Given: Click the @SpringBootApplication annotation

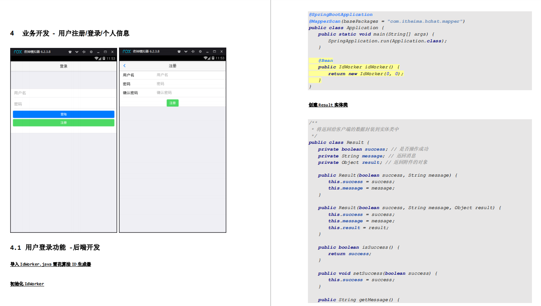Looking at the screenshot, I should pos(340,15).
